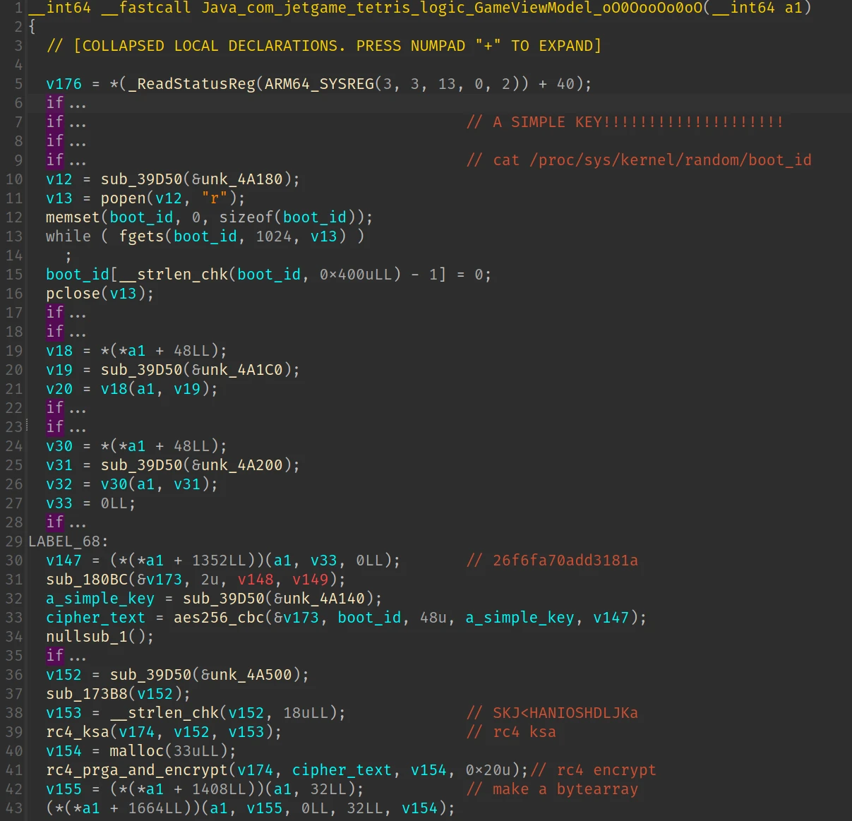Select the red v148 variable

256,580
